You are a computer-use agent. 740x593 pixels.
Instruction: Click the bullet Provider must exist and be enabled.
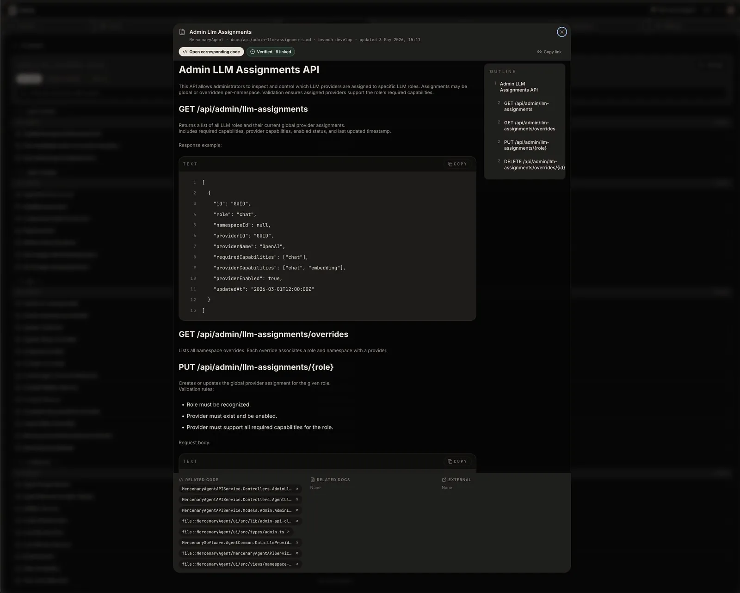[232, 416]
